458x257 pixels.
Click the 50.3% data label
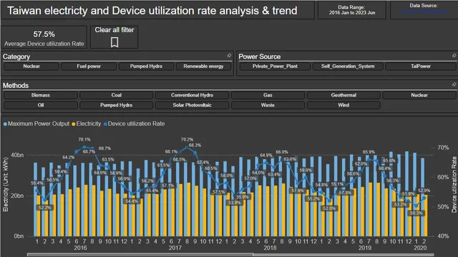tap(416, 213)
